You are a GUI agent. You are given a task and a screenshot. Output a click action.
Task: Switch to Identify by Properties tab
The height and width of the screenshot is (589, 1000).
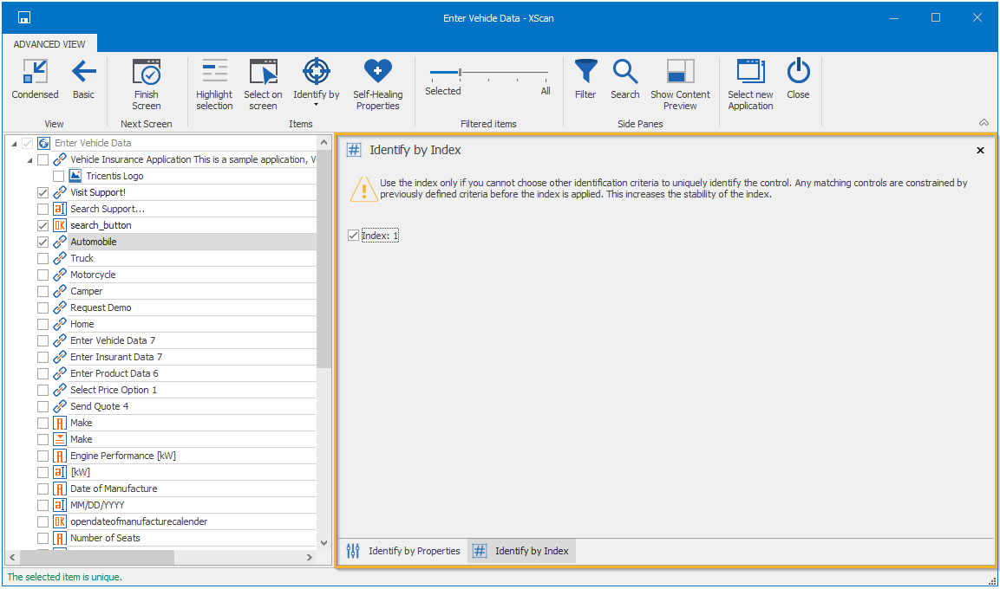tap(403, 551)
